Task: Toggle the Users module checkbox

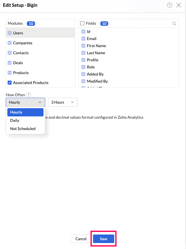Action: (10, 33)
